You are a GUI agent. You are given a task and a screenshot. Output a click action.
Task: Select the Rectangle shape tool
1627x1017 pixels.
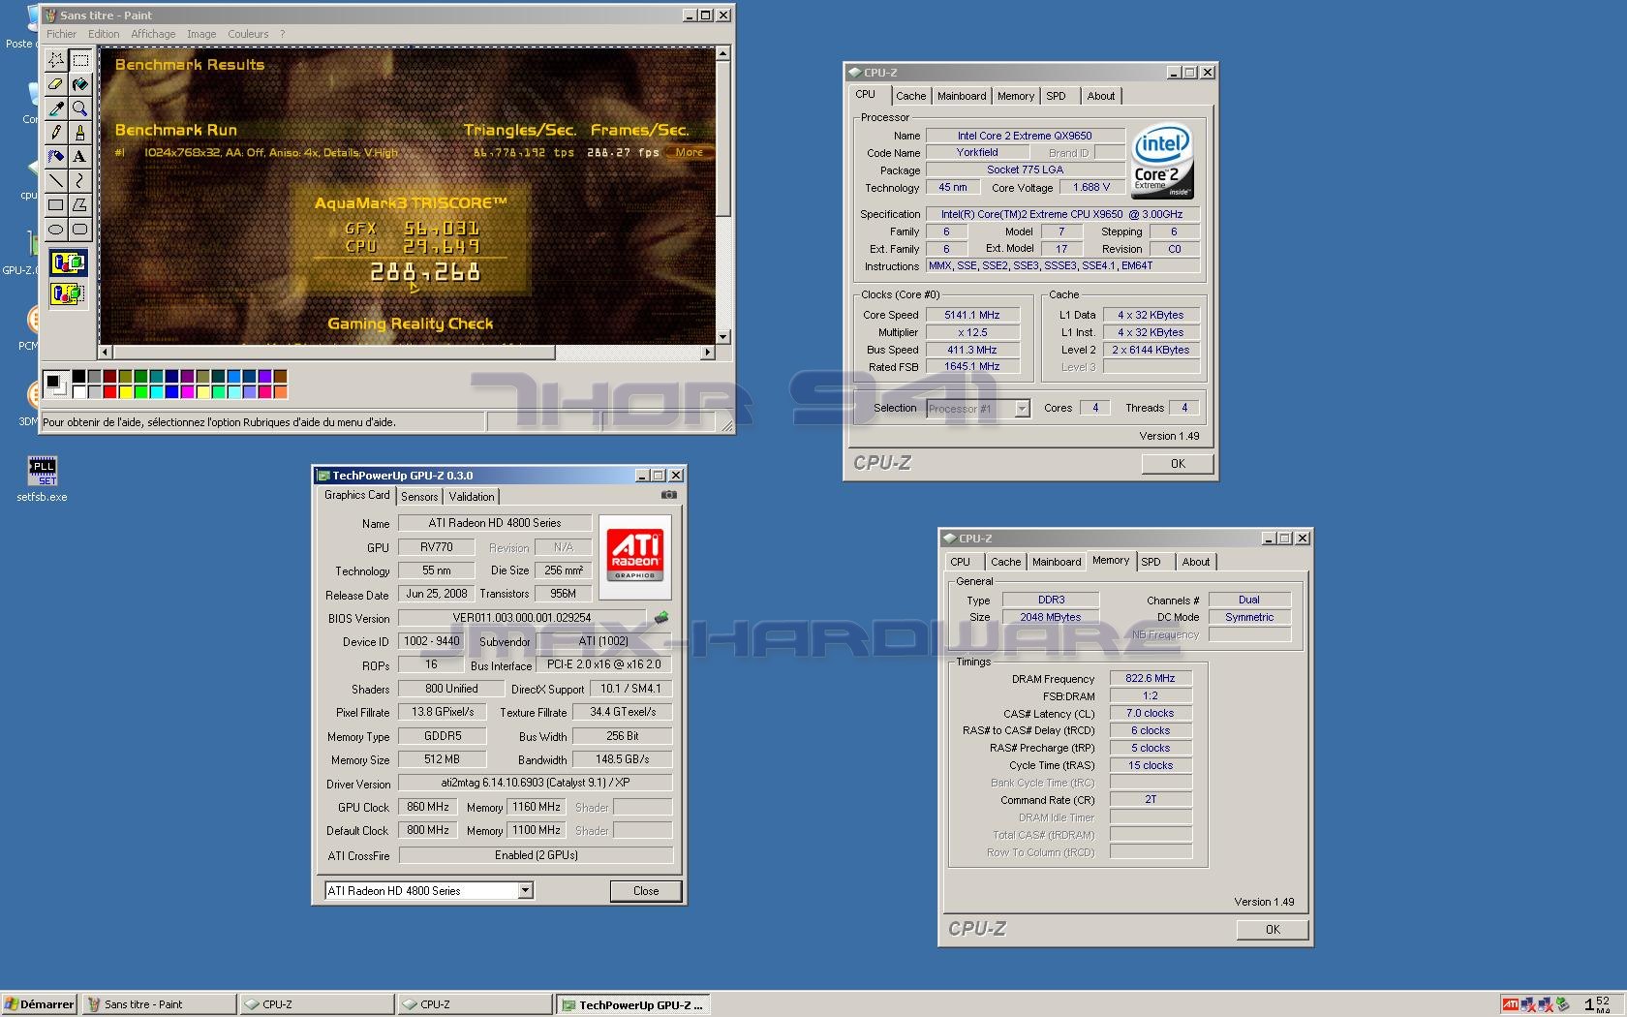[x=56, y=204]
